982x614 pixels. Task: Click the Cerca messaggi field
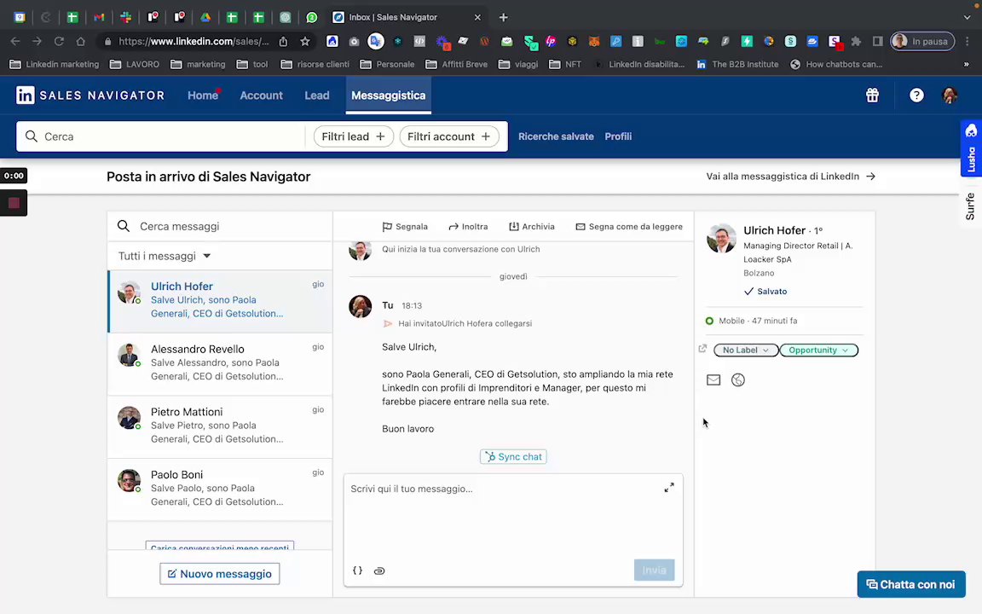tap(220, 226)
